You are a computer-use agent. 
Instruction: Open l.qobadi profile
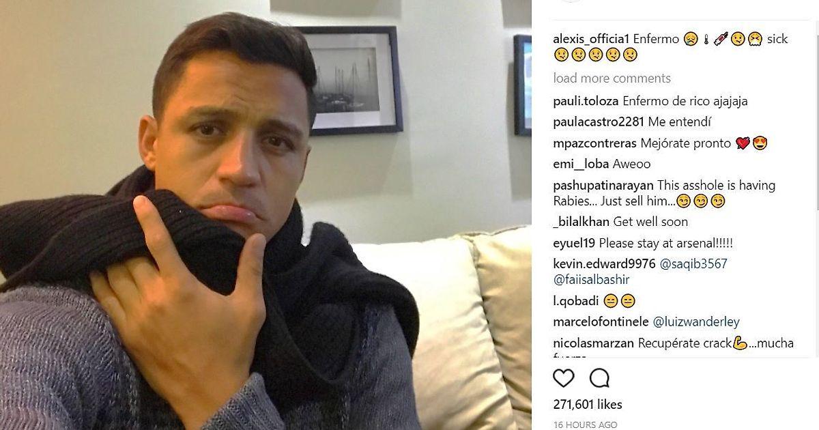point(576,301)
